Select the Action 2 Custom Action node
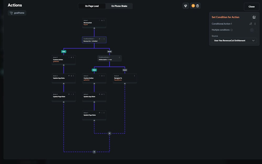Image resolution: width=262 pixels, height=164 pixels. click(60, 60)
